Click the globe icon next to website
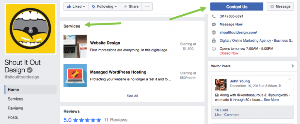The image size is (300, 124). click(214, 33)
